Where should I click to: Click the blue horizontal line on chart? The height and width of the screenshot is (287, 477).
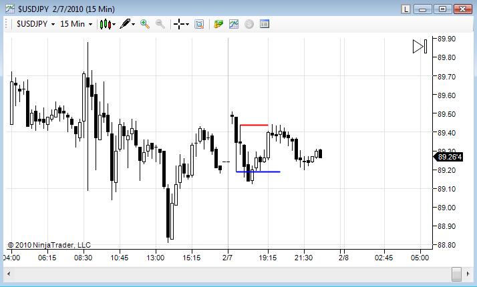(258, 172)
